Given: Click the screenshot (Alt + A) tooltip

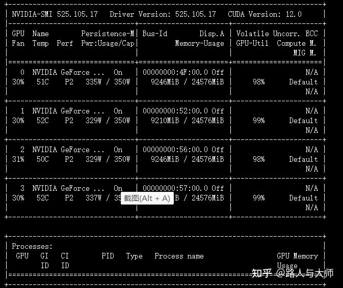Looking at the screenshot, I should (147, 198).
